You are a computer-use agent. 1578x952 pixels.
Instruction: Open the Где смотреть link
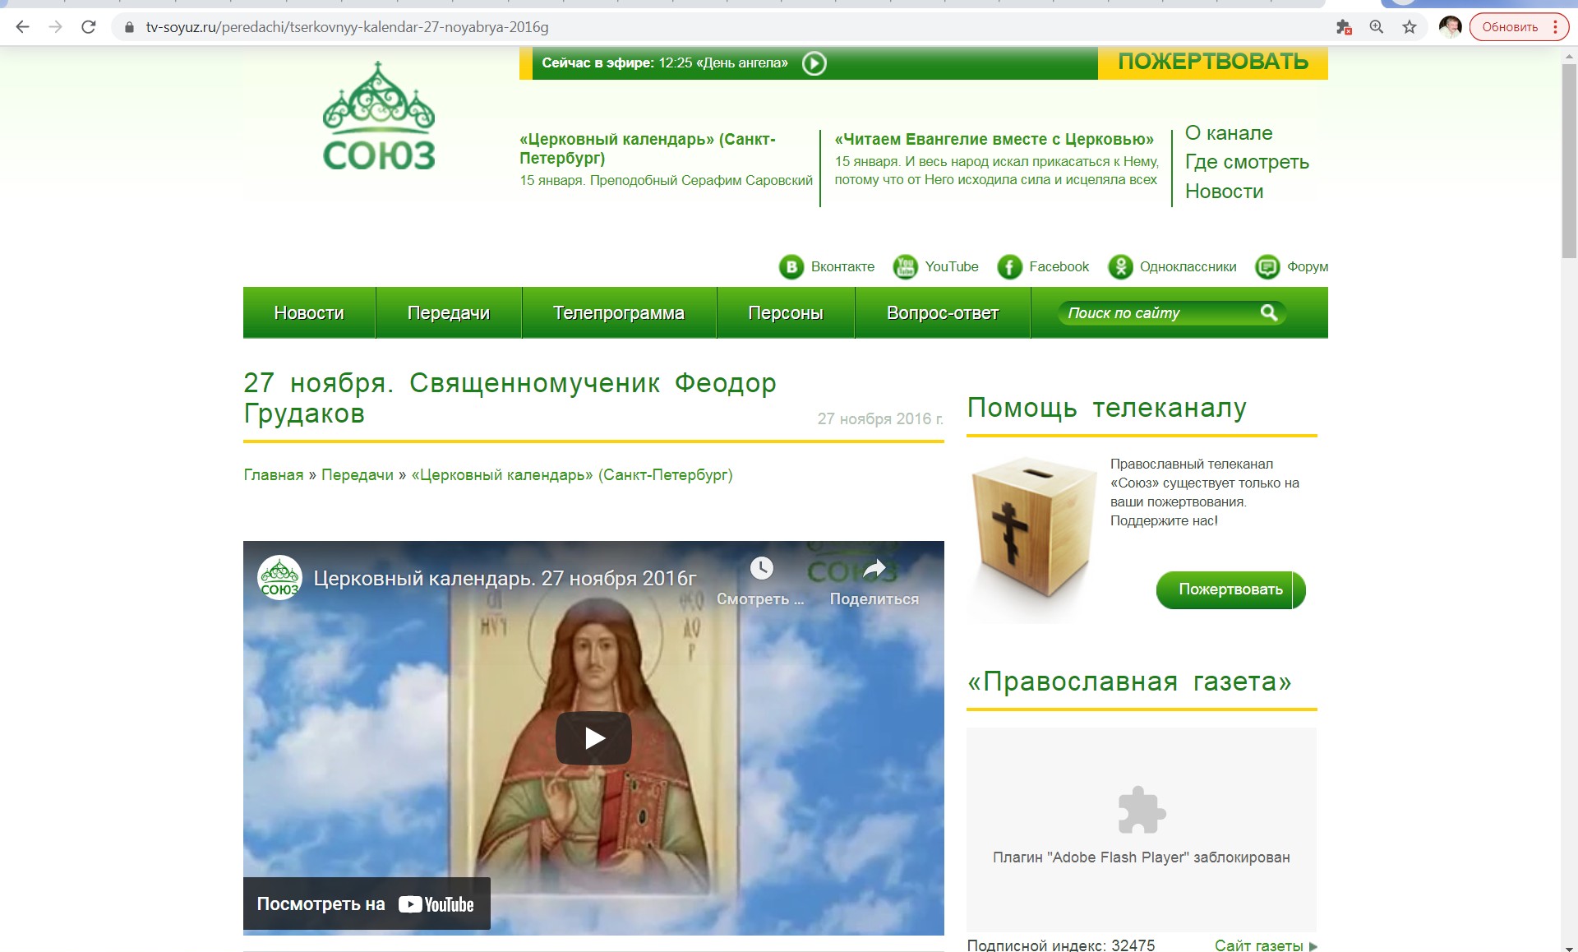tap(1247, 162)
